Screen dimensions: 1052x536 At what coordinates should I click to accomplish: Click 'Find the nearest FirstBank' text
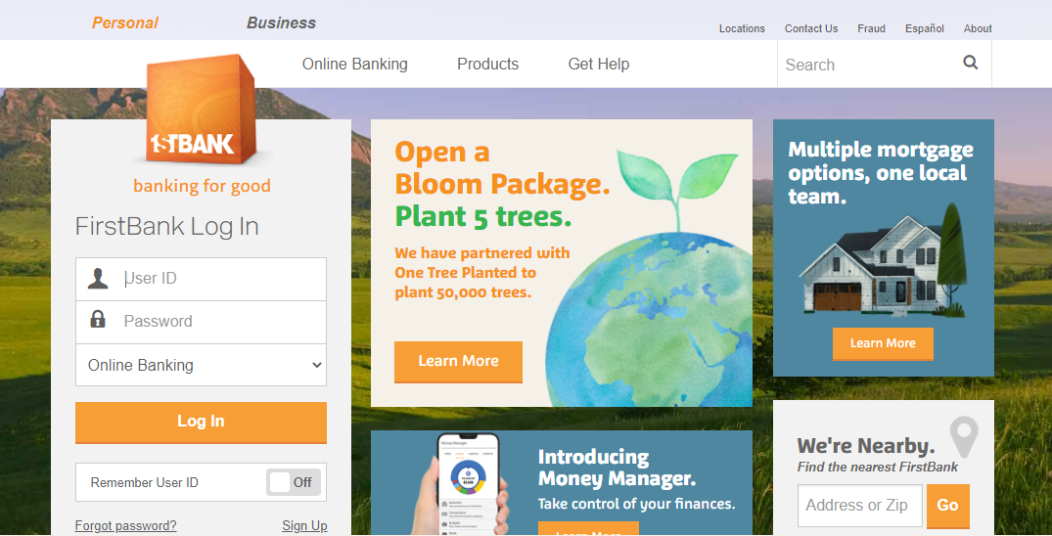pos(878,467)
